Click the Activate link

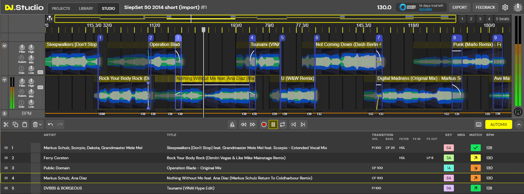point(425,9)
